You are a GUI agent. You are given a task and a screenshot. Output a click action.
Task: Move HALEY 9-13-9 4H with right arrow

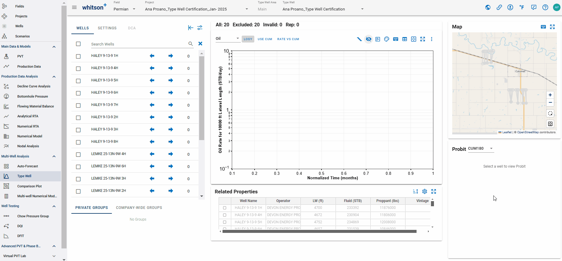(171, 68)
